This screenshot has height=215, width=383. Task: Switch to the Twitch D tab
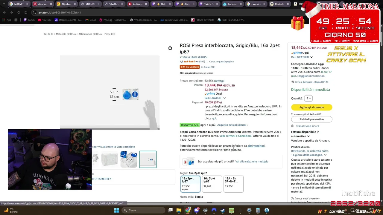point(209,4)
